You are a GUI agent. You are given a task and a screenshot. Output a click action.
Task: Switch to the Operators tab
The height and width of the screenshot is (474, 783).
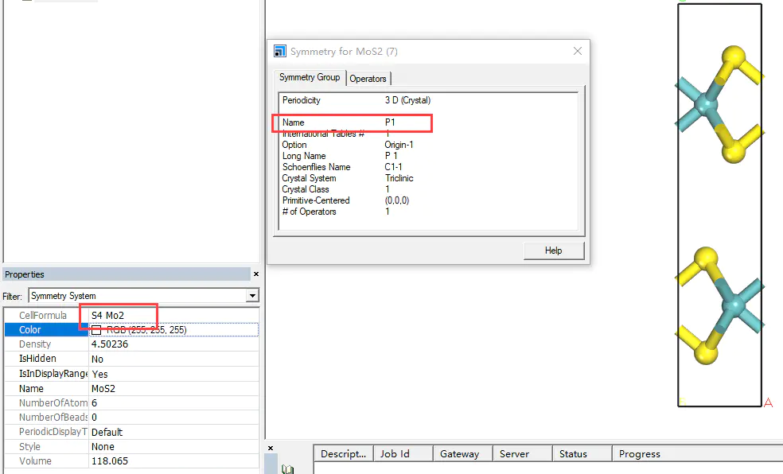tap(368, 78)
